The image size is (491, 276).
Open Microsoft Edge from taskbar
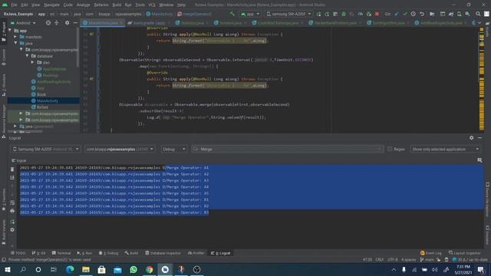pos(70,269)
